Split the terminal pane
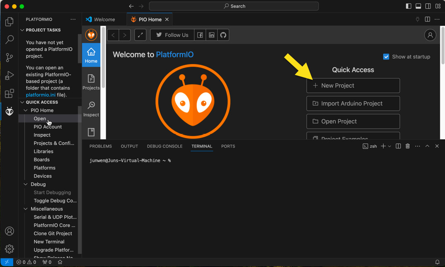 click(398, 146)
